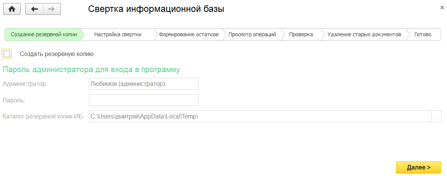Switch to the Настройка свертки step
This screenshot has width=447, height=176.
coord(118,35)
